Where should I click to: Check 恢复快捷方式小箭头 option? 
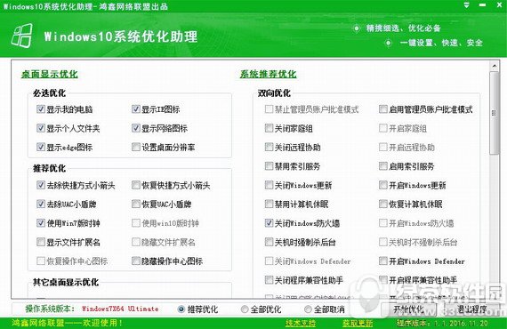[136, 185]
